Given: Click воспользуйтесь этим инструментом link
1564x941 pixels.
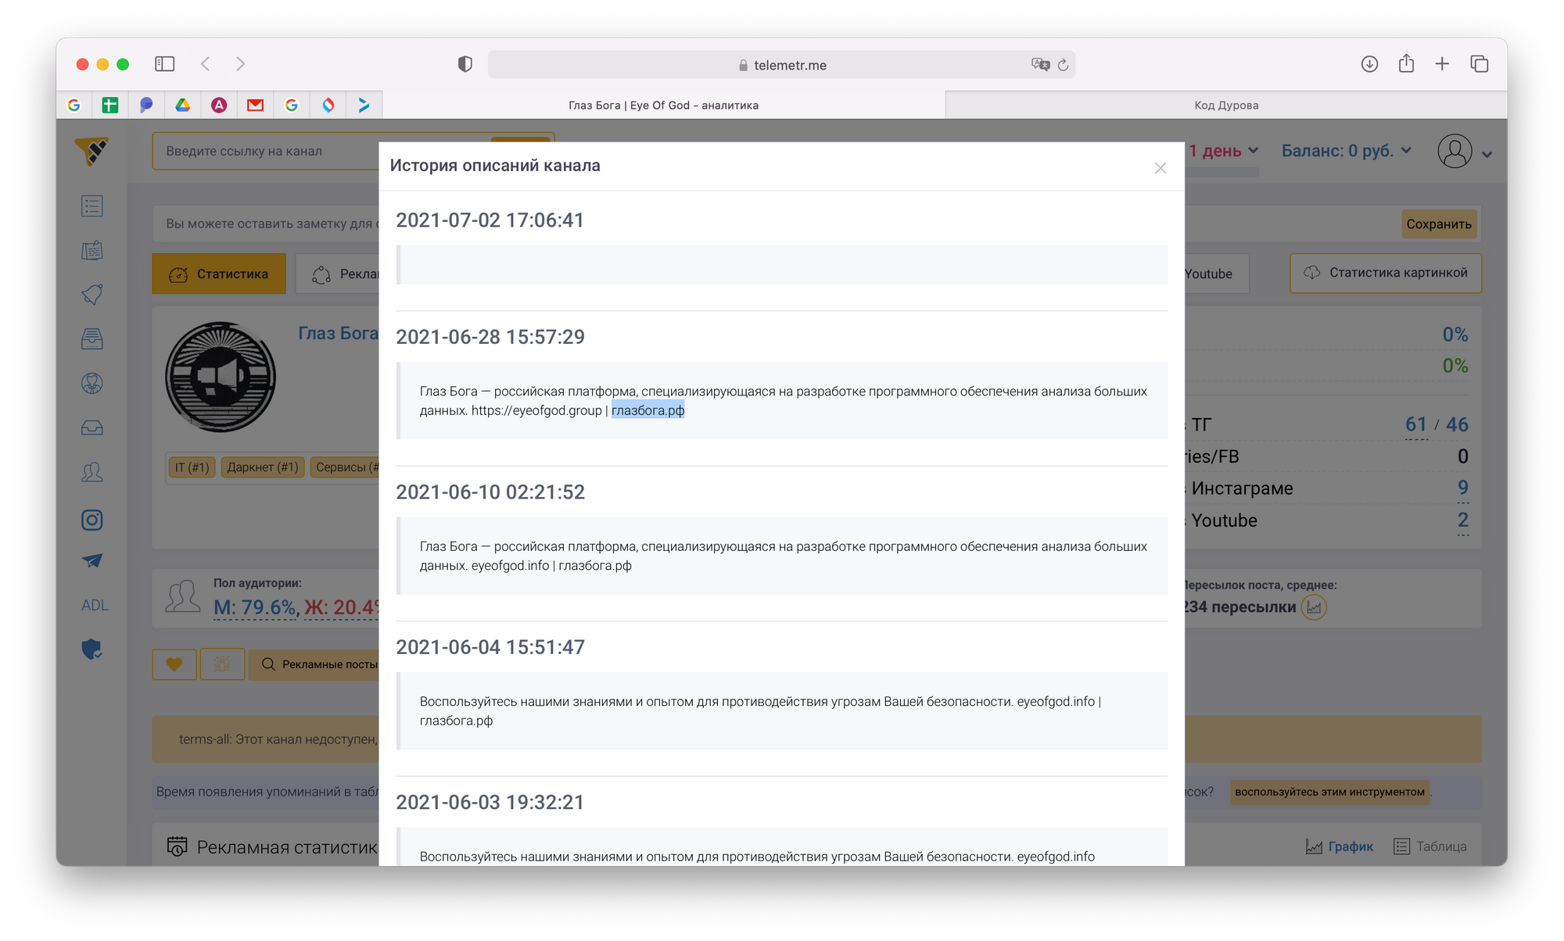Looking at the screenshot, I should click(x=1329, y=792).
